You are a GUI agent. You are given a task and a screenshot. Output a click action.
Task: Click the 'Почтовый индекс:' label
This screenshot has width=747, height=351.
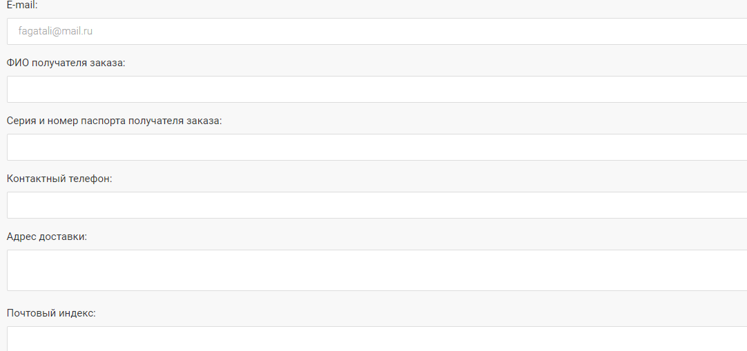click(x=51, y=313)
